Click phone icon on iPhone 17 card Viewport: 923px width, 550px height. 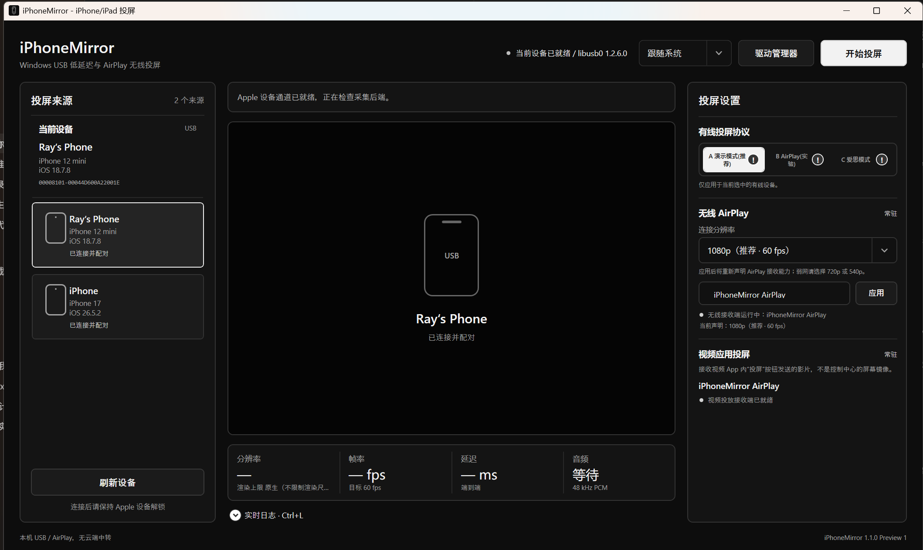click(x=56, y=300)
